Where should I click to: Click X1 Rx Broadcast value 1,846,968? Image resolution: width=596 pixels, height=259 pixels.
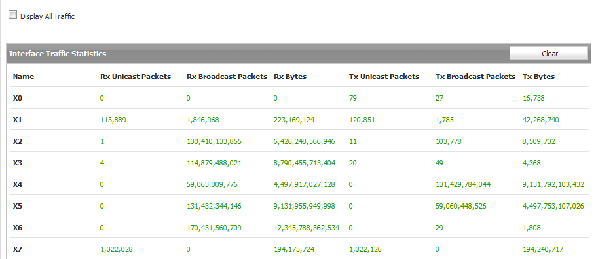203,120
